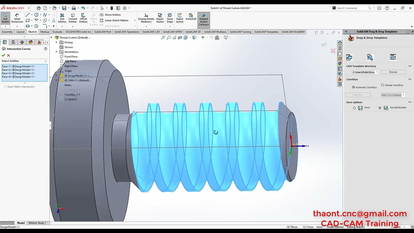
Task: Select the Offset Entities tool
Action: point(83,18)
